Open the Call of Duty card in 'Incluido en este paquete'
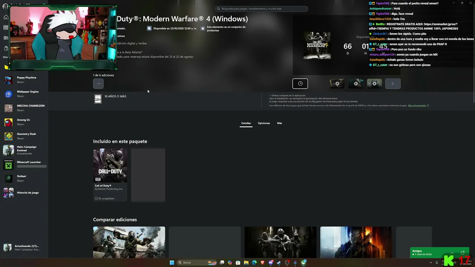This screenshot has width=475, height=267. [110, 175]
